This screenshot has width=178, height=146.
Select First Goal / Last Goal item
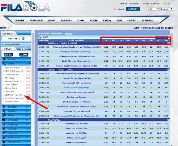click(x=14, y=98)
